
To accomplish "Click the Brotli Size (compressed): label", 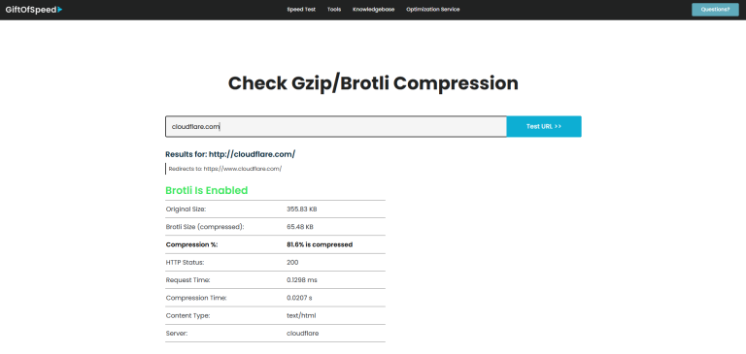I will [x=205, y=227].
